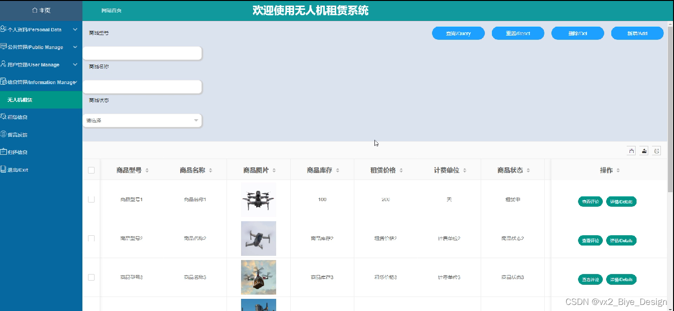Check the row for 商品型号1
674x311 pixels.
[x=91, y=199]
